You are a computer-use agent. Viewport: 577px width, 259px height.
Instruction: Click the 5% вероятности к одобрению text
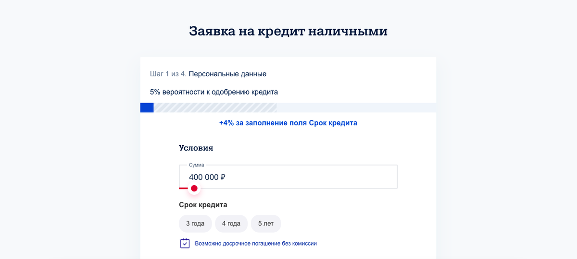214,92
